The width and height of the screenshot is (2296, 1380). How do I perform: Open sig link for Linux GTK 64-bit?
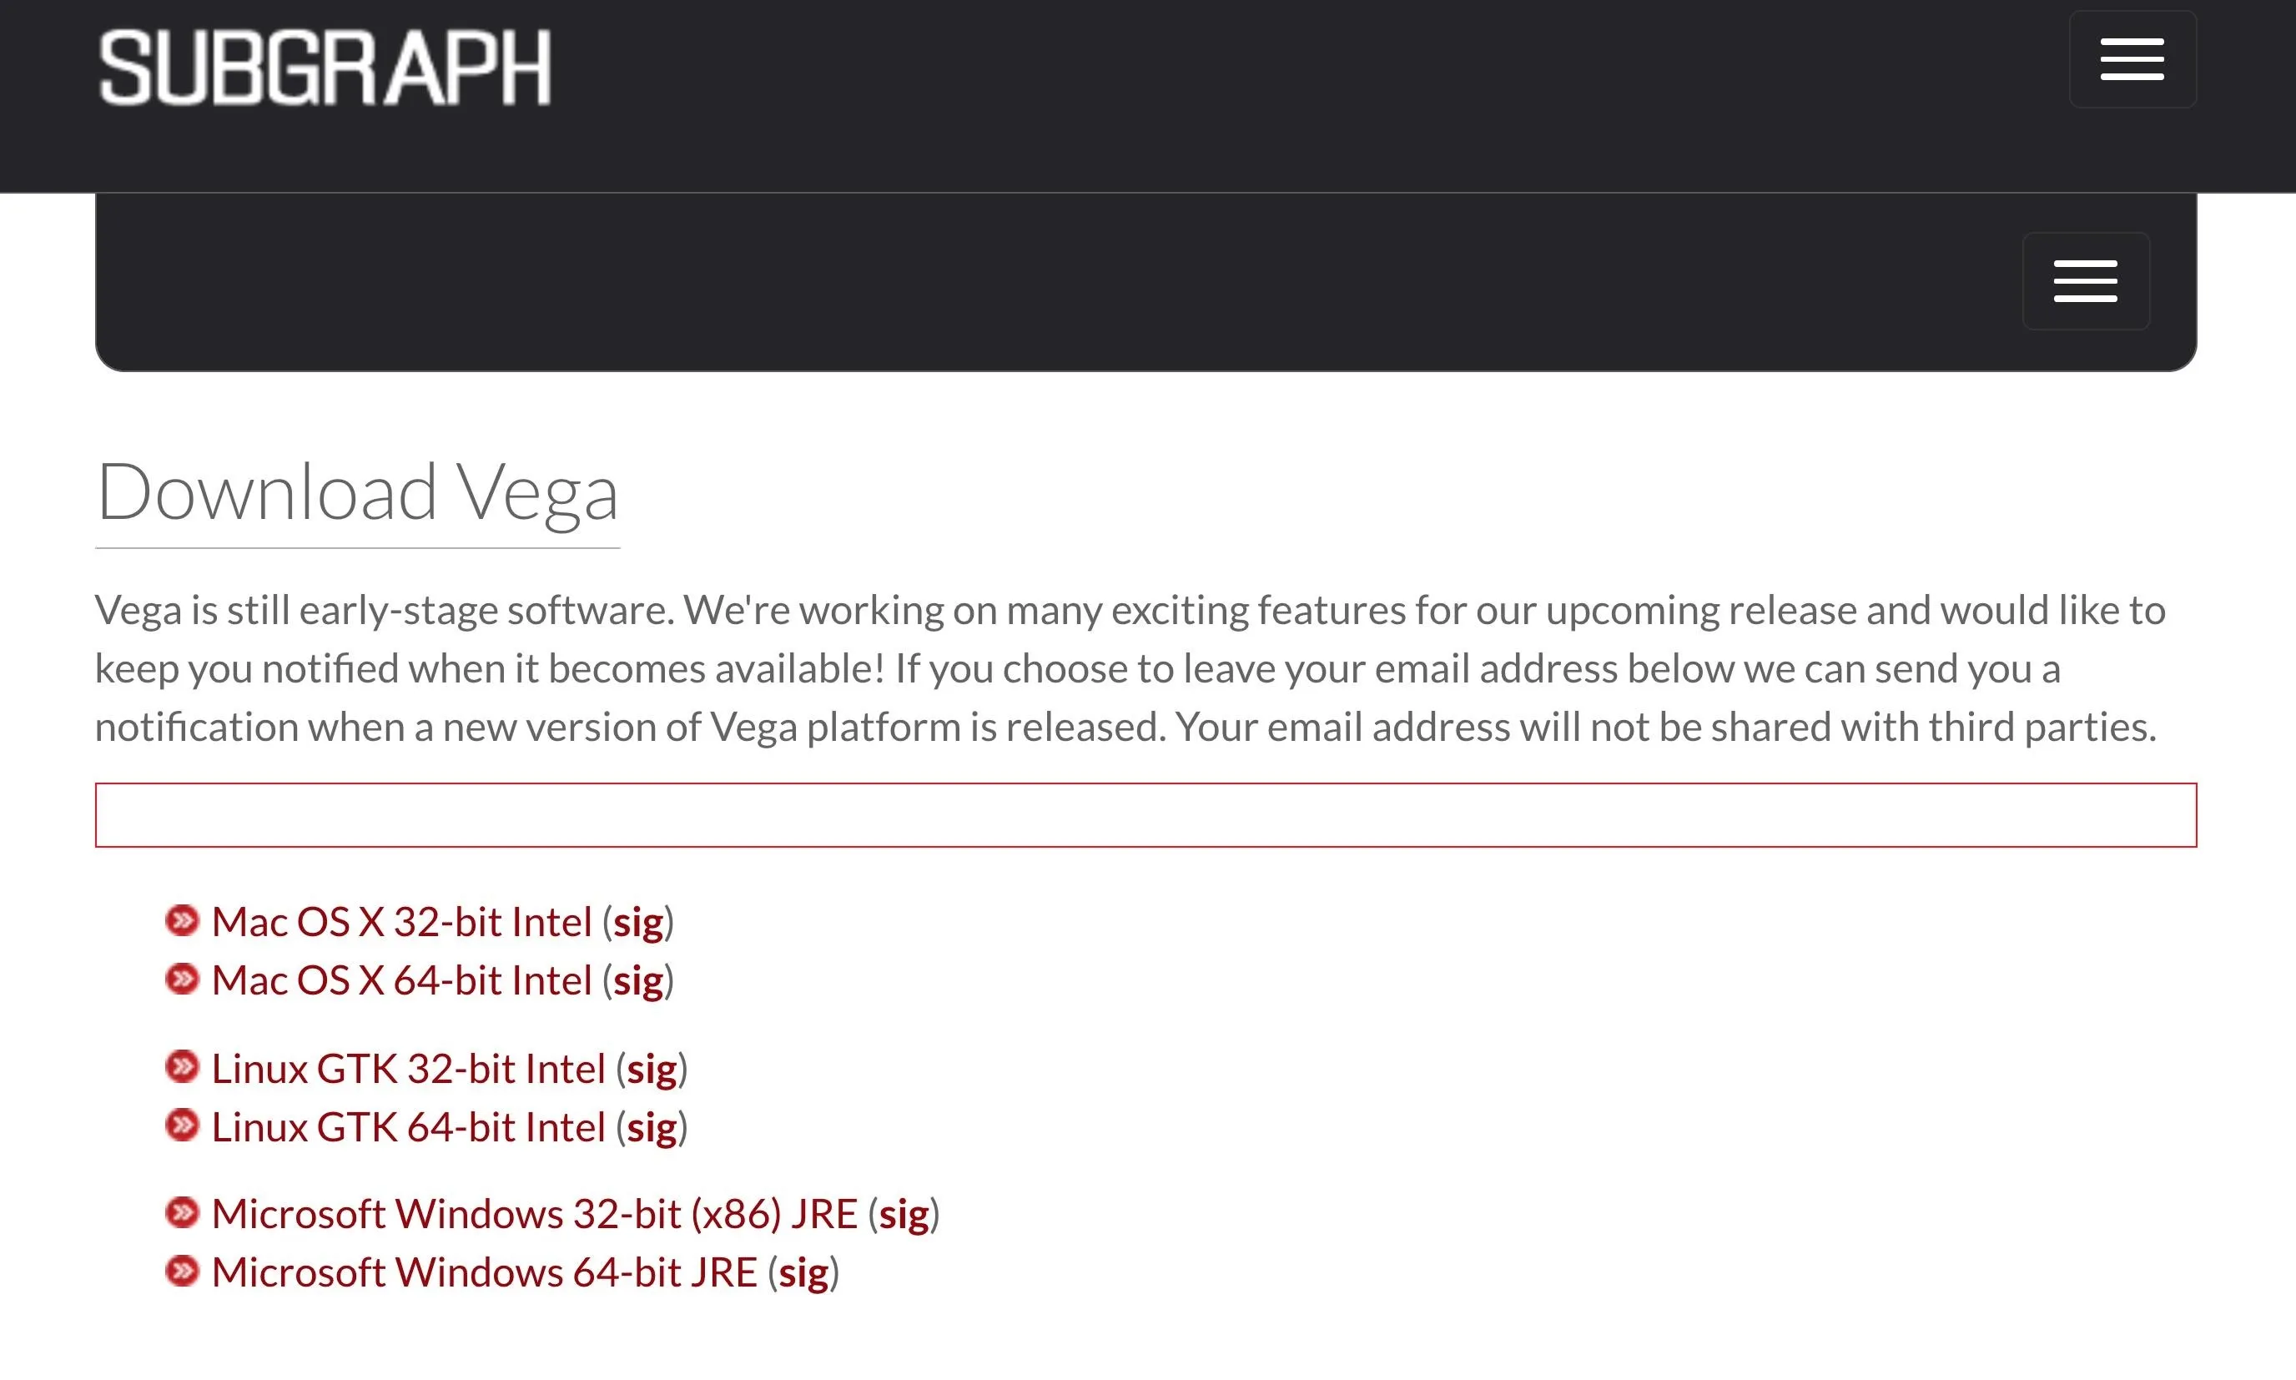pos(651,1129)
